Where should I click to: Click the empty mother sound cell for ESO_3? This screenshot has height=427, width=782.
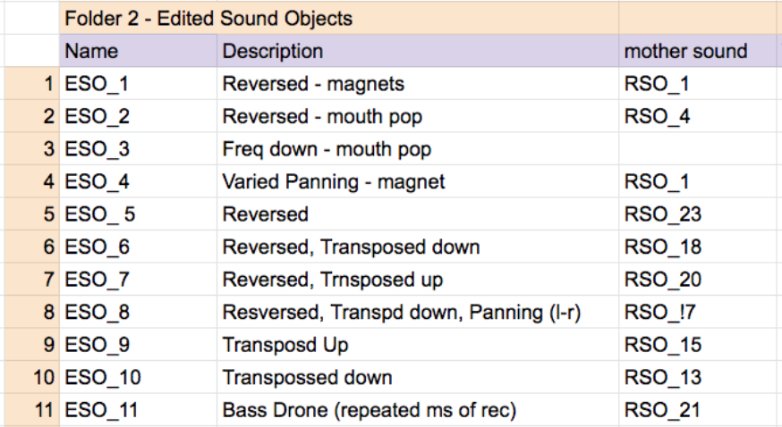coord(699,149)
